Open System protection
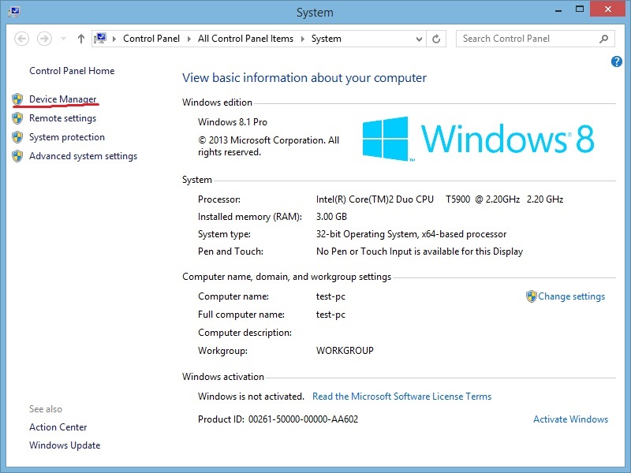This screenshot has height=473, width=631. click(67, 137)
